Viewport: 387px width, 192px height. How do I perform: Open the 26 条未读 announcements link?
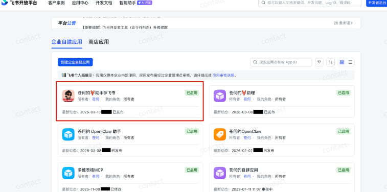(x=343, y=23)
